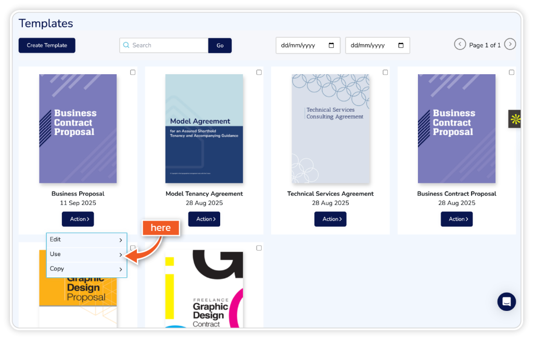Tick the Business Proposal template checkbox
Screen dimensions: 533x340
[133, 72]
